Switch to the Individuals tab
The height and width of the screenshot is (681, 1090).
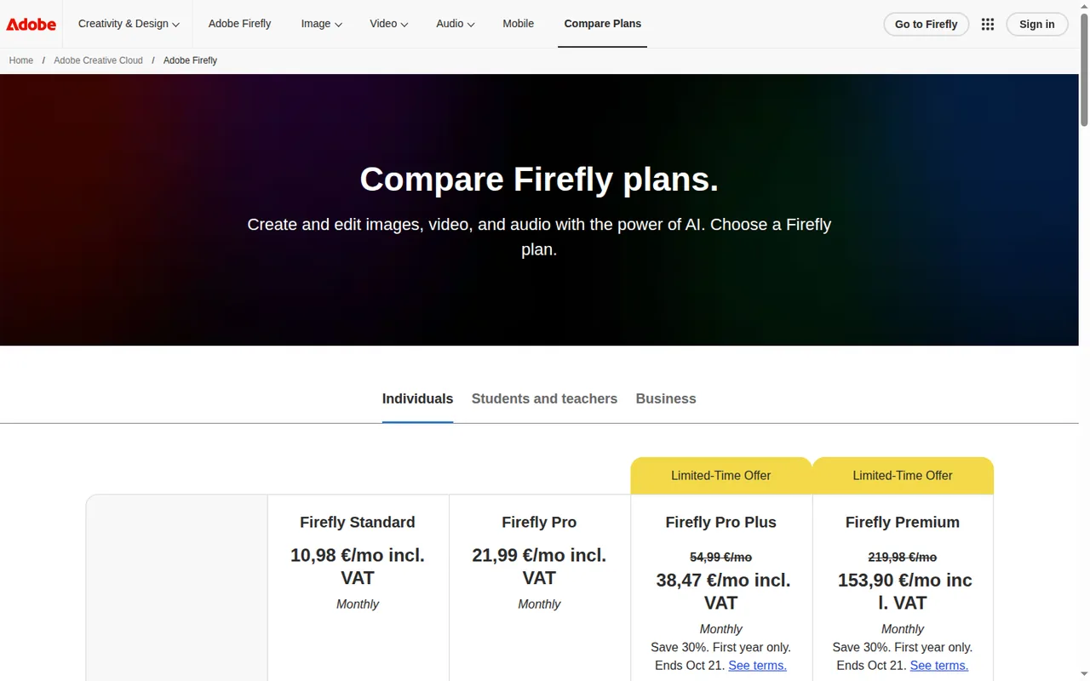[x=417, y=398]
